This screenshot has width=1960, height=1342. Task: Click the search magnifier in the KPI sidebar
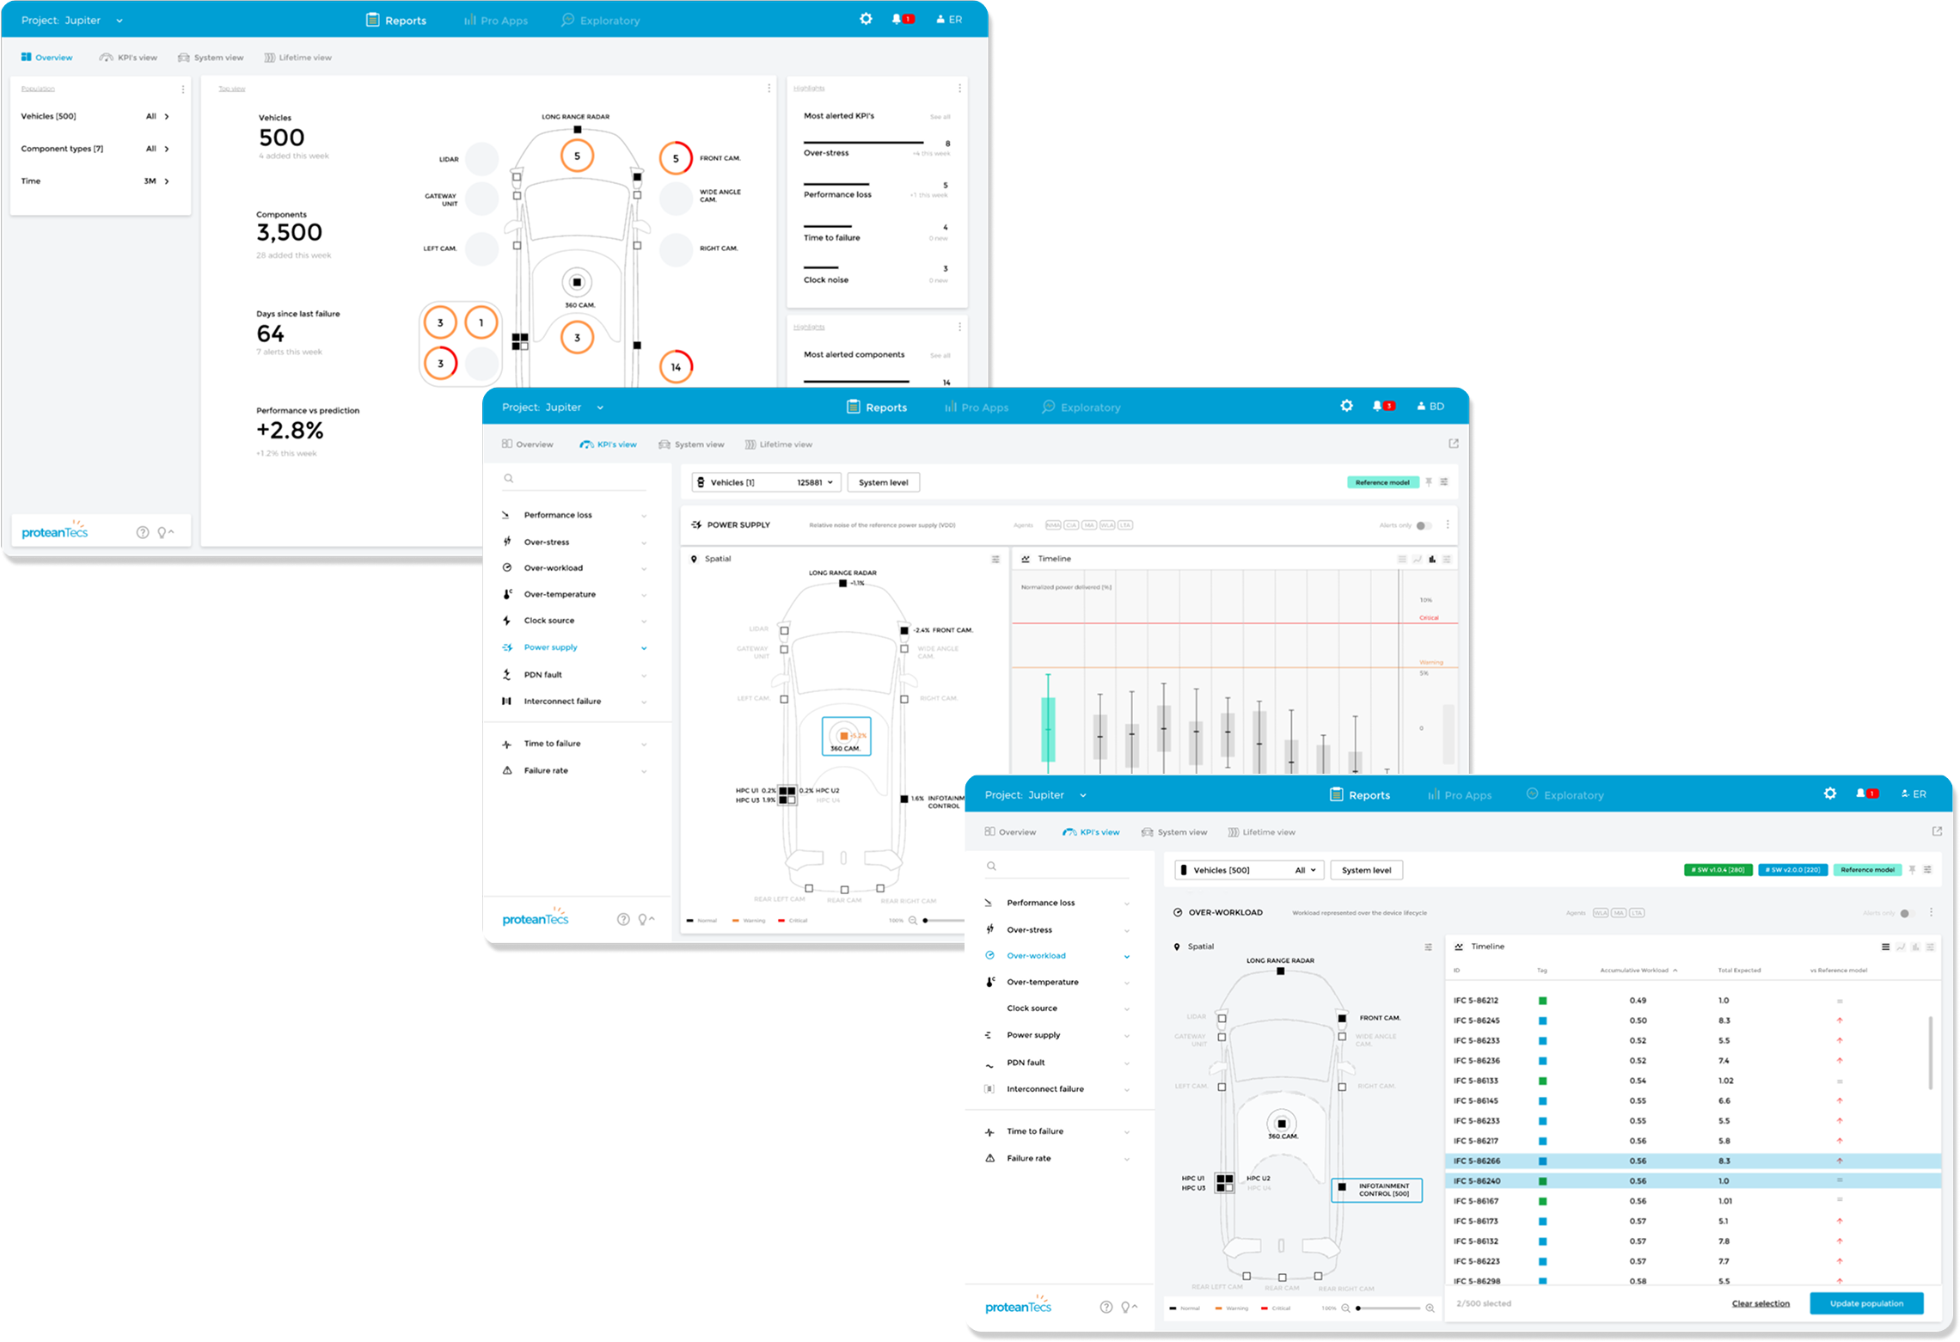(x=992, y=866)
